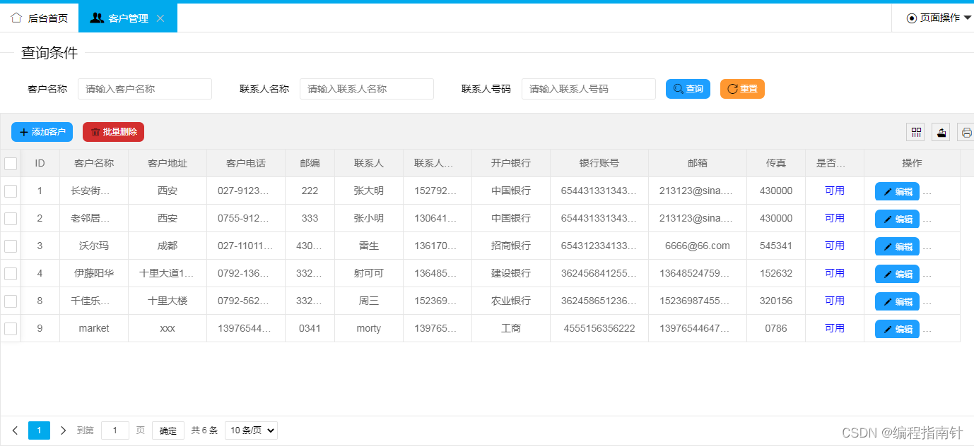Go to previous page arrow in pagination
The width and height of the screenshot is (974, 446).
point(15,430)
